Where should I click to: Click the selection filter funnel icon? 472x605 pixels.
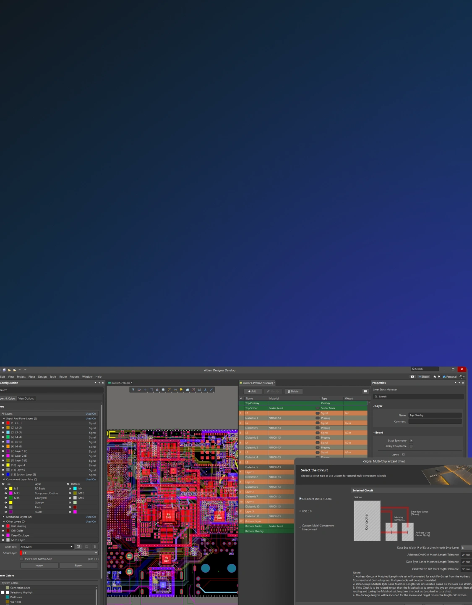coord(133,390)
